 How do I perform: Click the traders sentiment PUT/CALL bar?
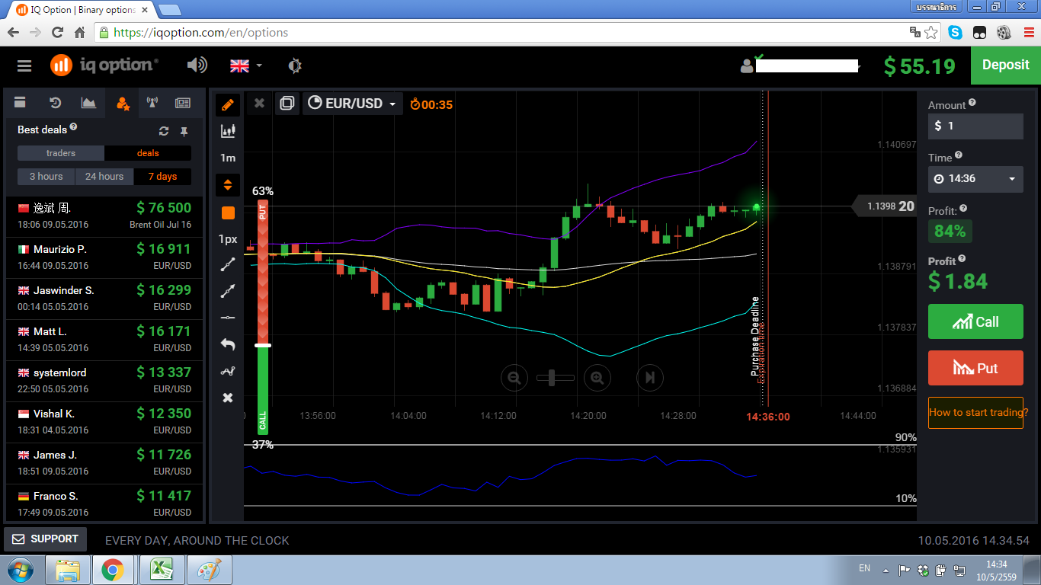coord(262,317)
